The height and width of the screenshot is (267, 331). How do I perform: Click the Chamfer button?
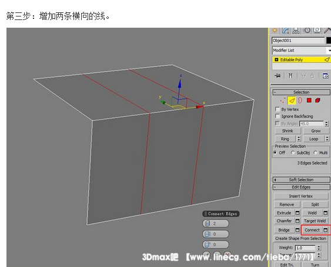click(x=284, y=221)
